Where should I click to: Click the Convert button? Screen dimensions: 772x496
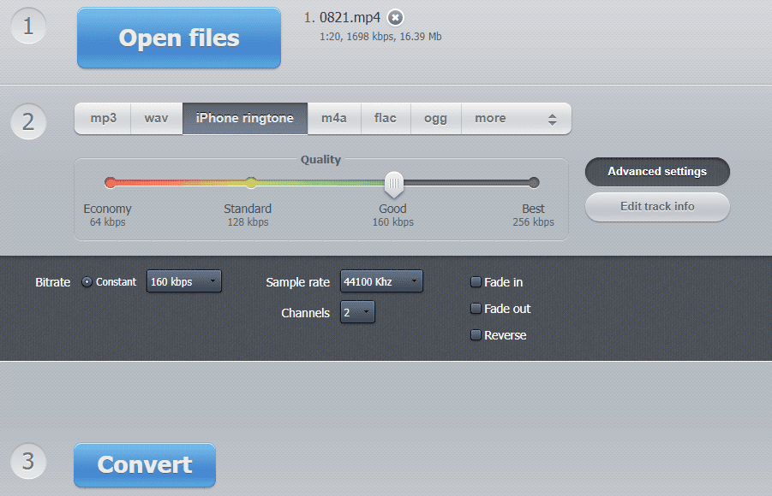click(145, 465)
